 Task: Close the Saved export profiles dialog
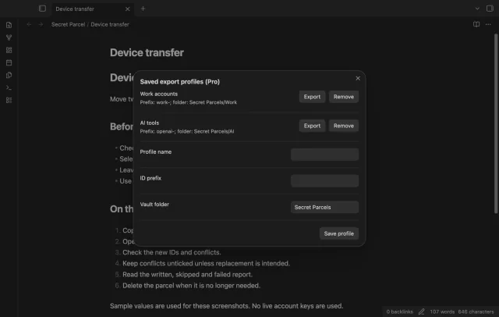coord(358,78)
